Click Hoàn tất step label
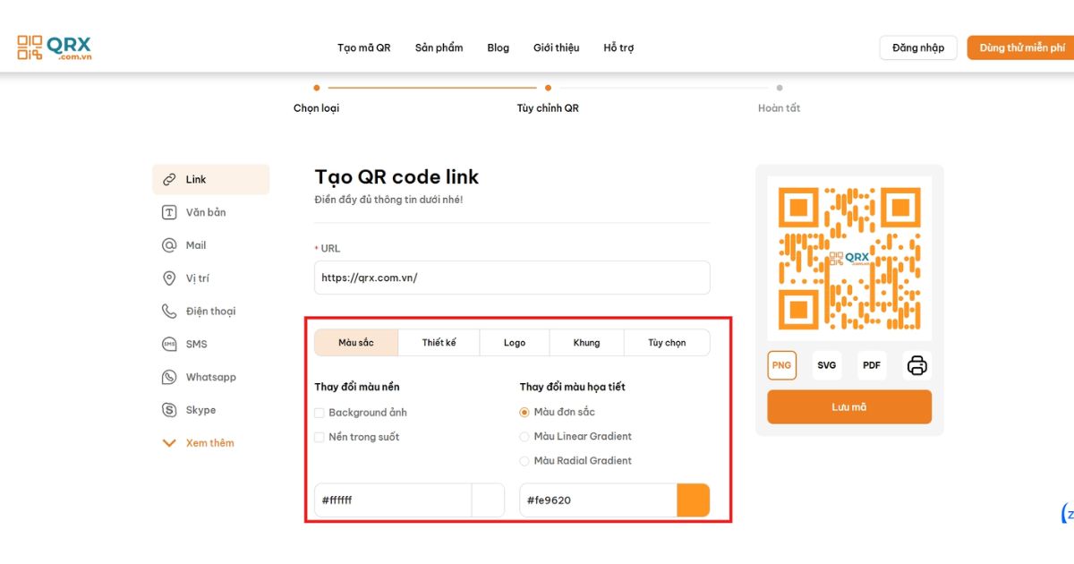The height and width of the screenshot is (564, 1074). (779, 108)
